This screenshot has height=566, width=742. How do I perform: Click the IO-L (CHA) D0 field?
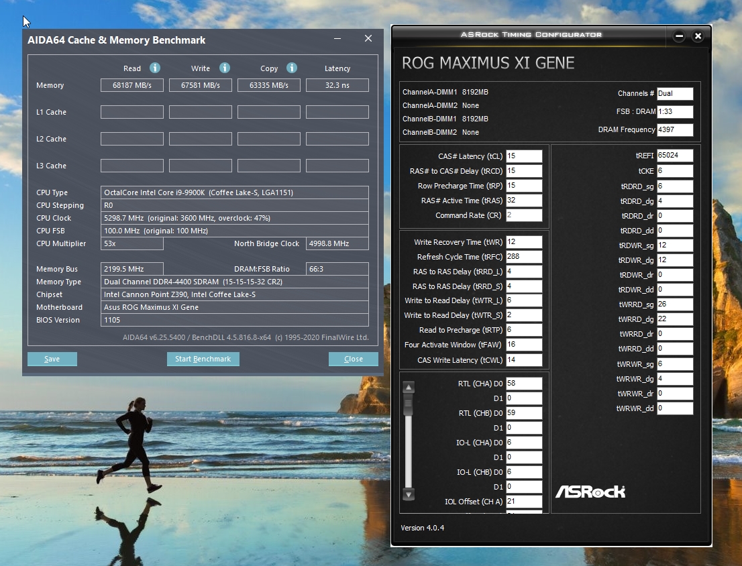click(x=524, y=442)
